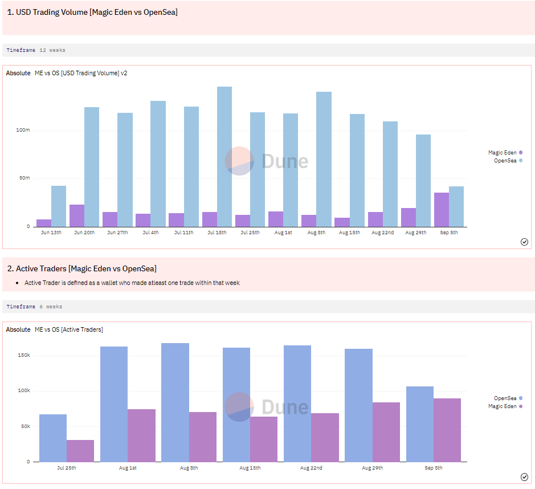Click the OpenSea active traders bar for Aug 8th
This screenshot has height=489, width=535.
[x=175, y=403]
